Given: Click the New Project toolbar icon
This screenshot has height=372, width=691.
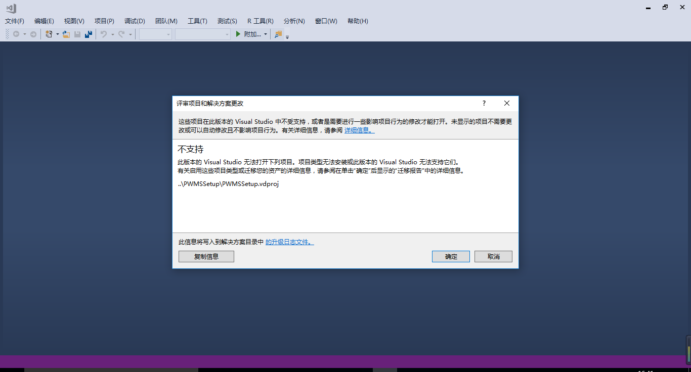Looking at the screenshot, I should coord(49,34).
